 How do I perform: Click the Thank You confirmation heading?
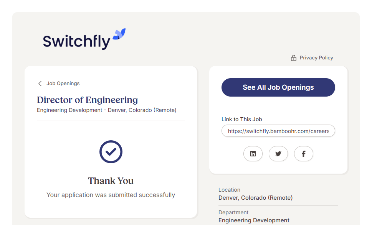(x=111, y=181)
